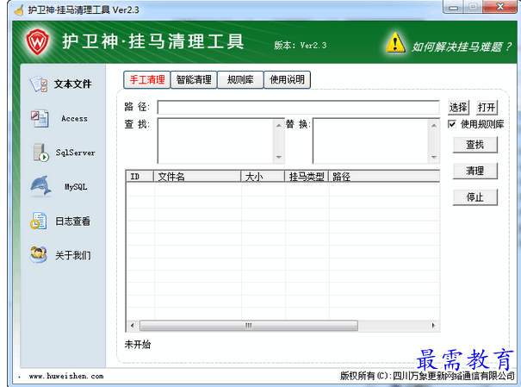Image resolution: width=521 pixels, height=387 pixels.
Task: Click the 路径 path input field
Action: (298, 108)
